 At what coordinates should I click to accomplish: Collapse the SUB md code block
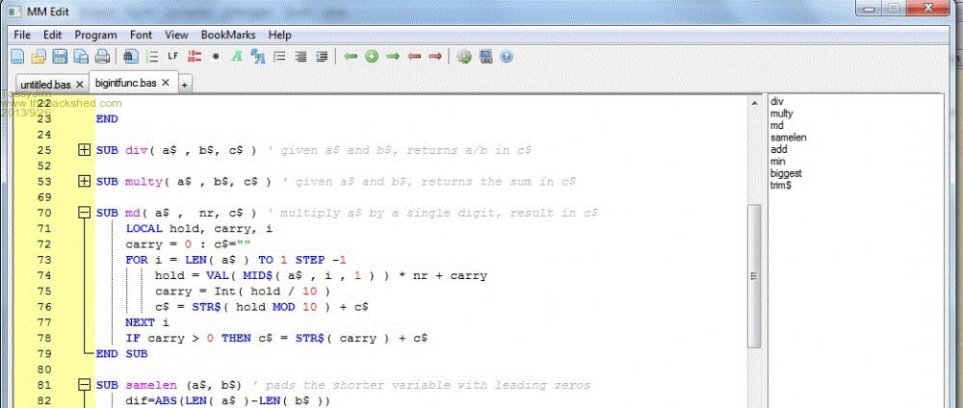[84, 213]
